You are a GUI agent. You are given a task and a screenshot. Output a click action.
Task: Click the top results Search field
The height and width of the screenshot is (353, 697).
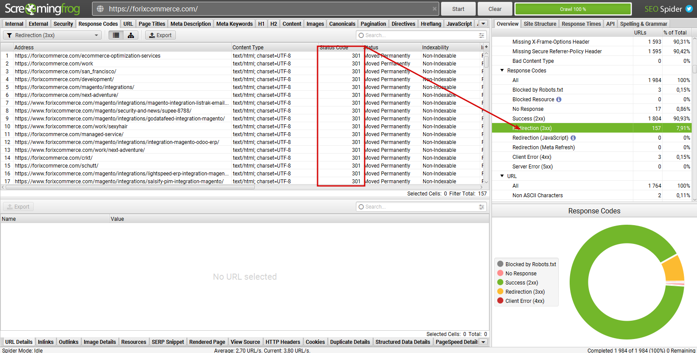421,35
